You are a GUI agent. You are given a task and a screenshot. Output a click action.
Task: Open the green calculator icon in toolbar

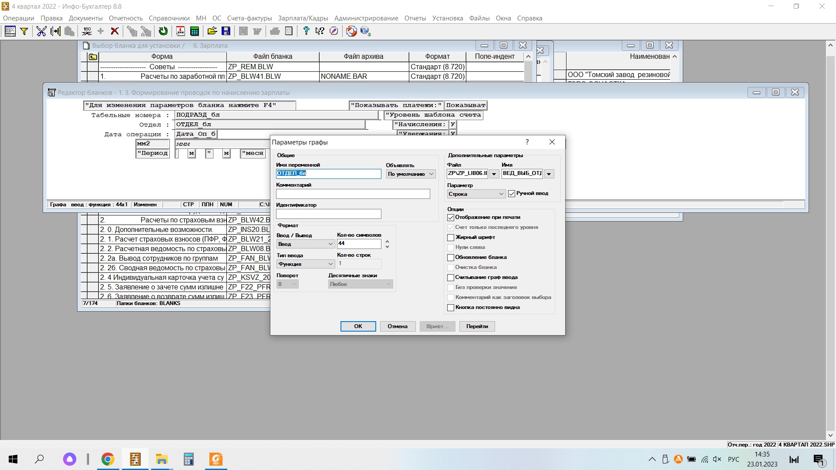tap(195, 31)
